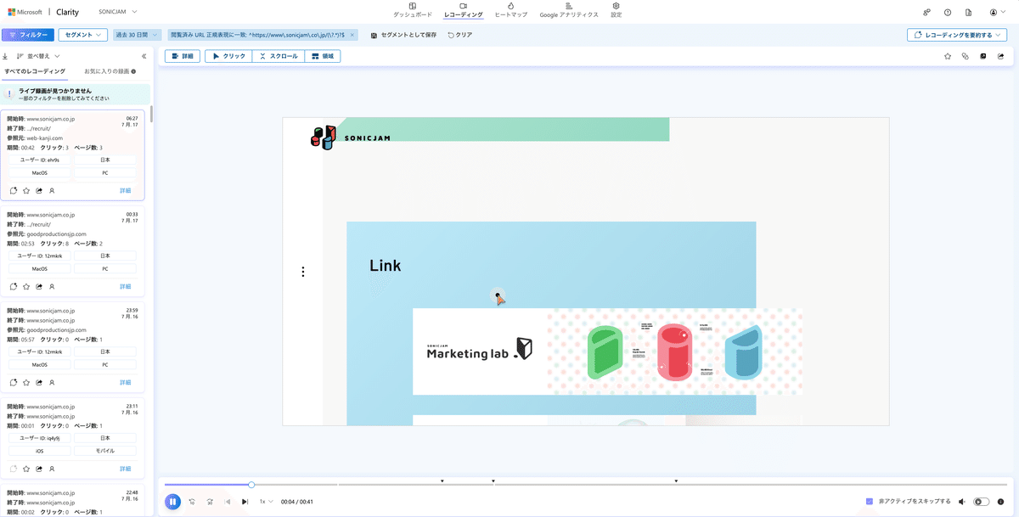Open the account profile dropdown
Image resolution: width=1019 pixels, height=517 pixels.
(x=997, y=13)
